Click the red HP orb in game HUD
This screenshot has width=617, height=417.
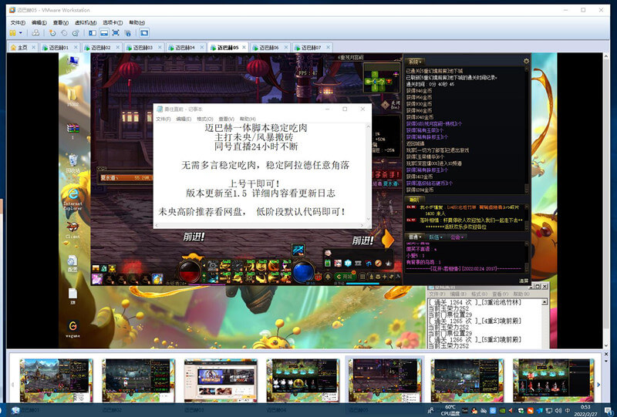pyautogui.click(x=190, y=271)
